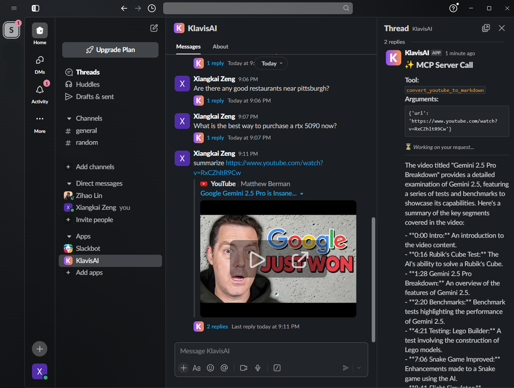Click the convert_youtube_to_markdown tool tag
514x388 pixels.
(445, 90)
